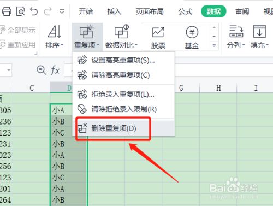Open the 审阅 ribbon tab

click(x=242, y=11)
